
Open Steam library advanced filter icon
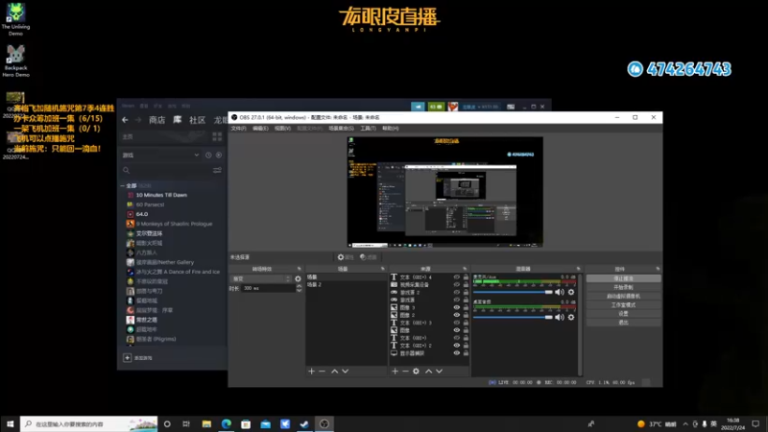coord(217,171)
